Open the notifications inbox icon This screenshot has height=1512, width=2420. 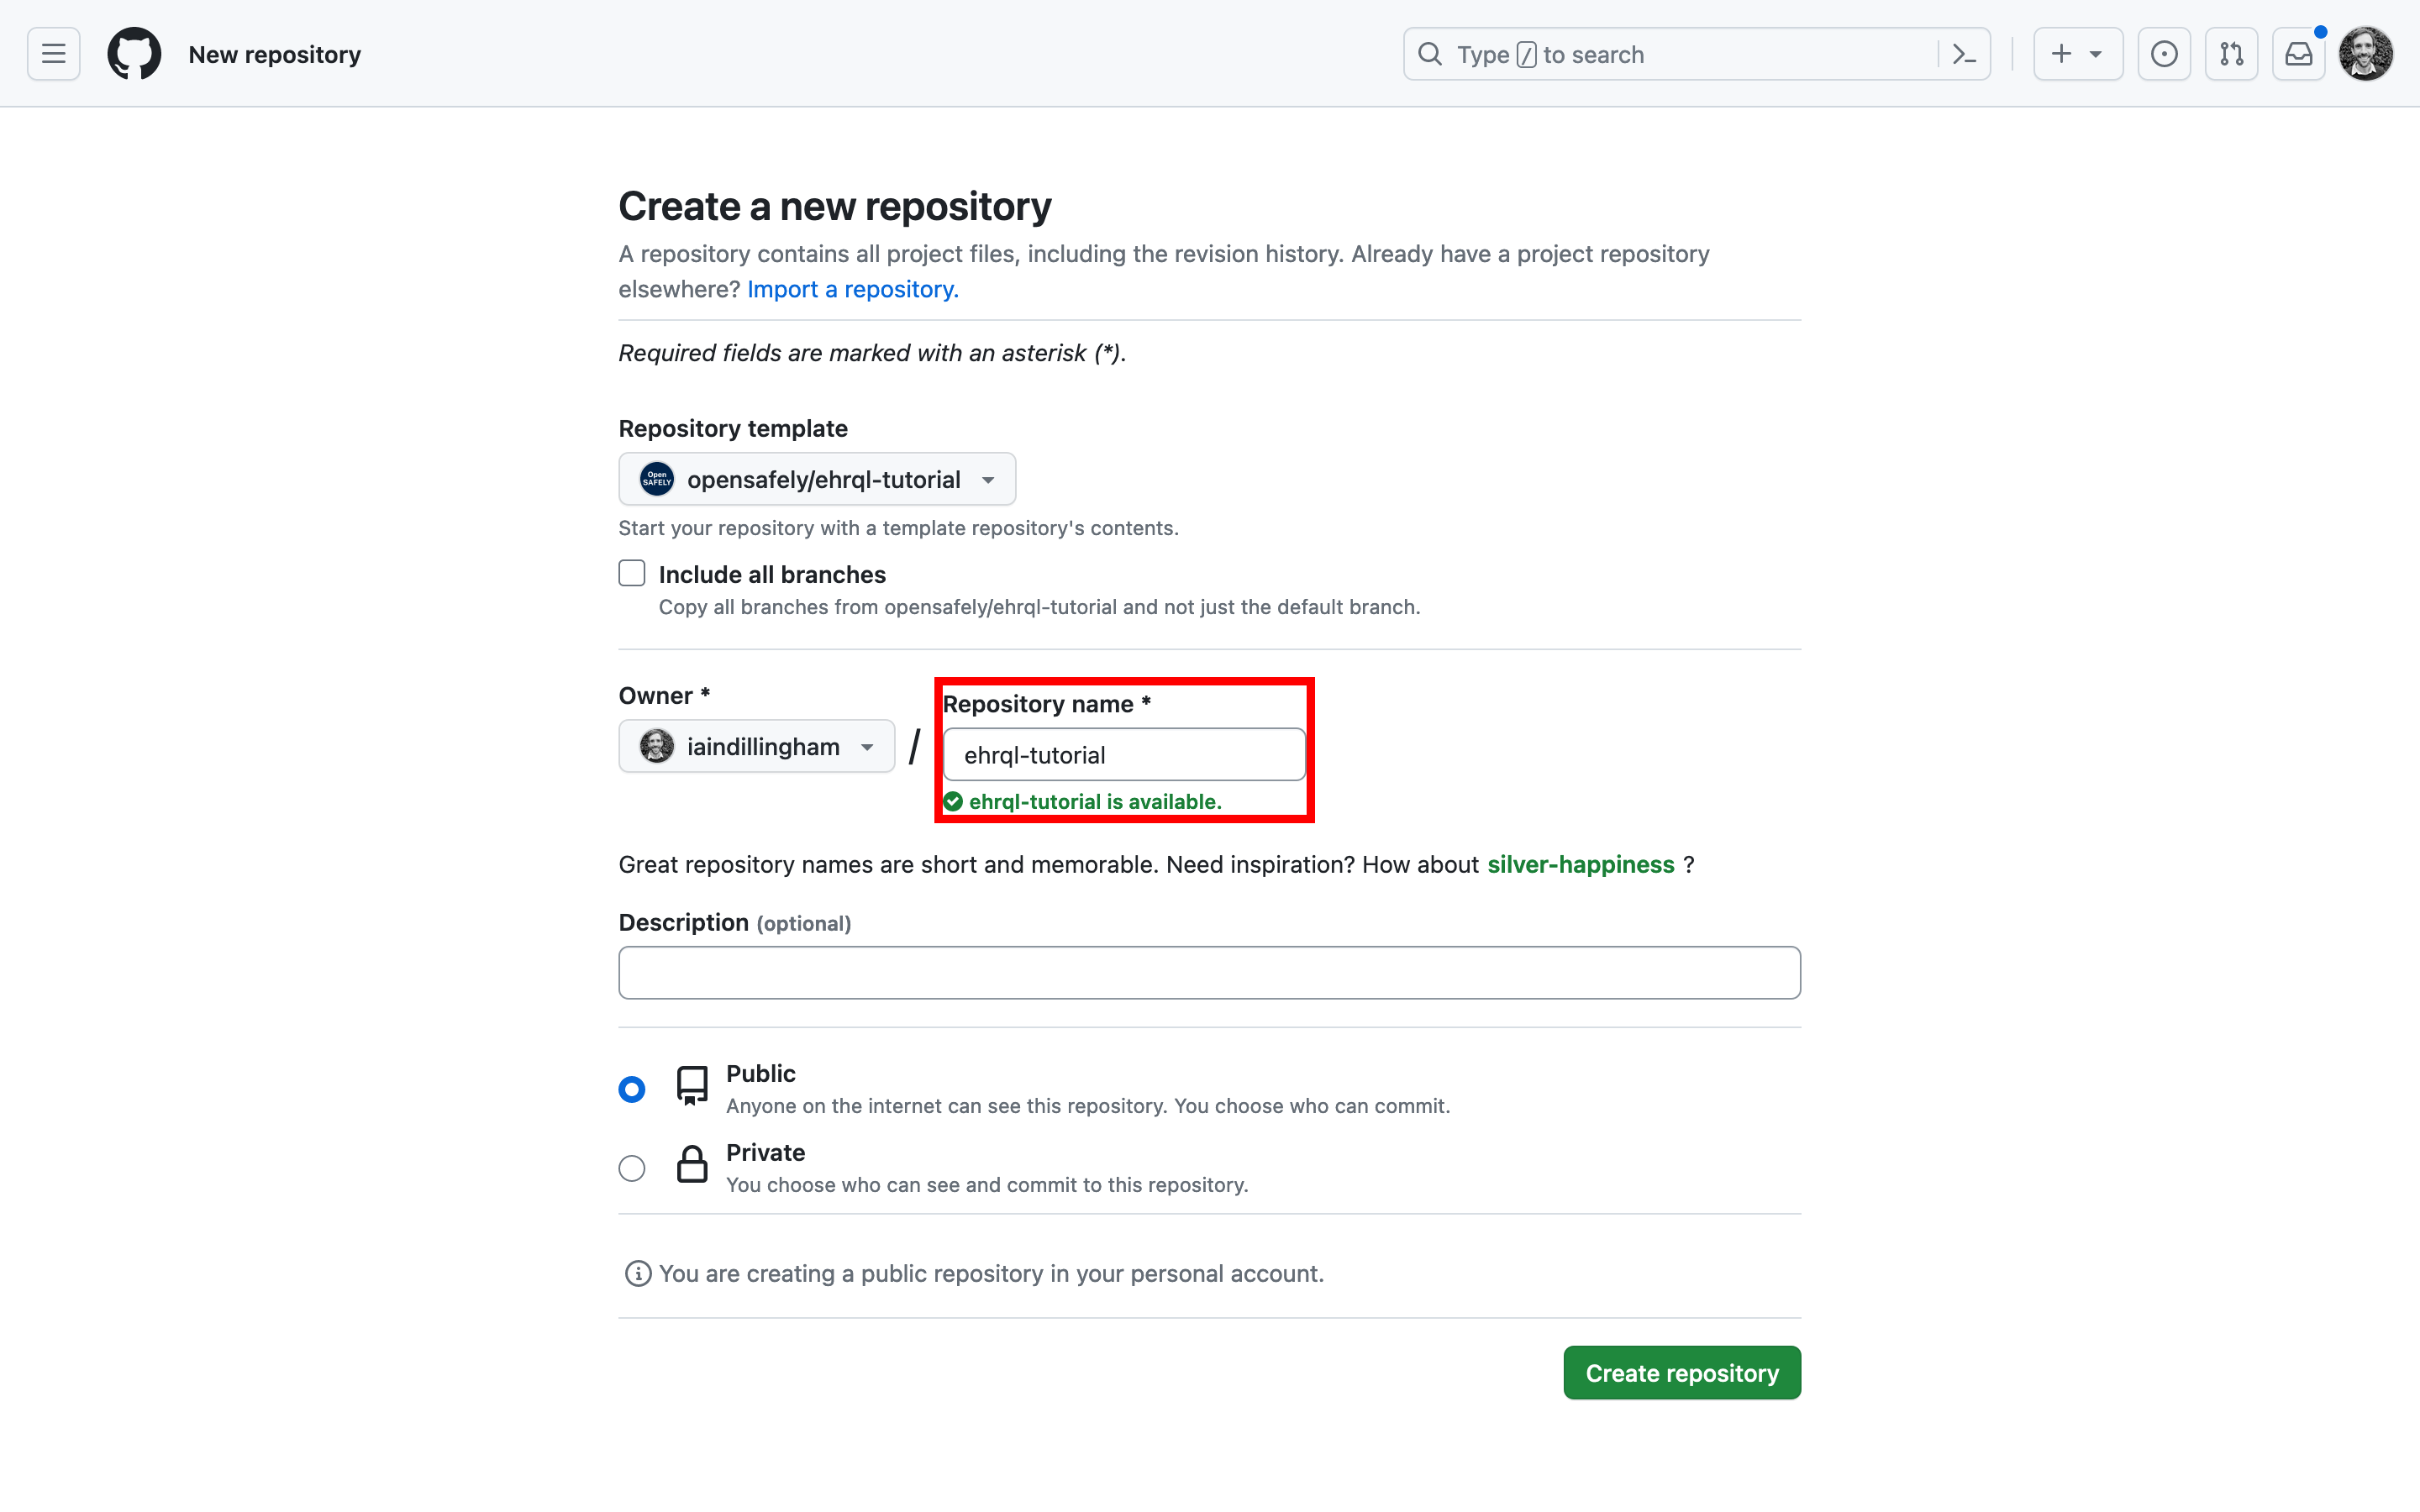[x=2297, y=53]
